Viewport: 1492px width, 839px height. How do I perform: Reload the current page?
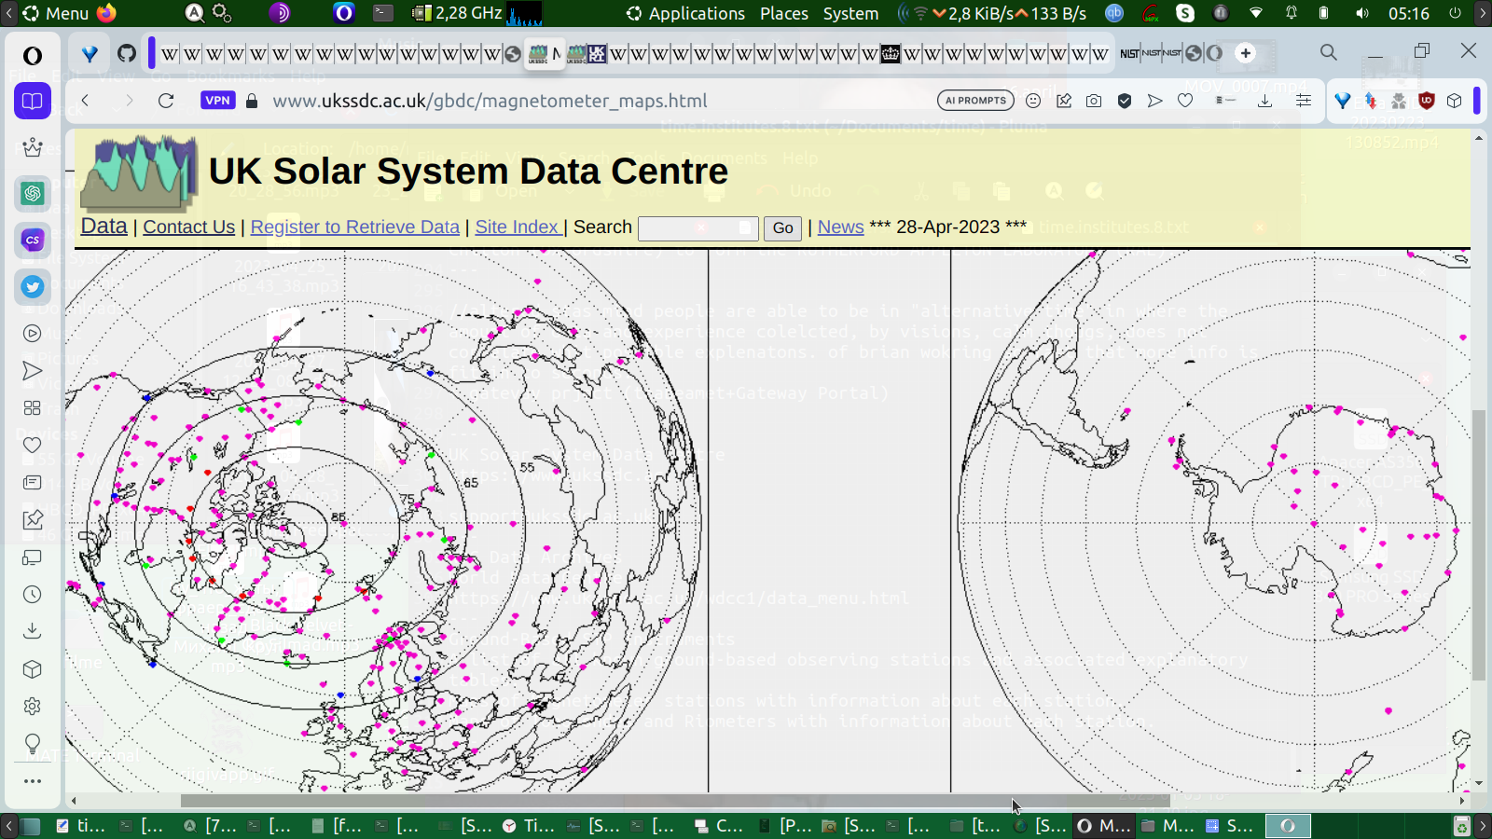[x=166, y=101]
